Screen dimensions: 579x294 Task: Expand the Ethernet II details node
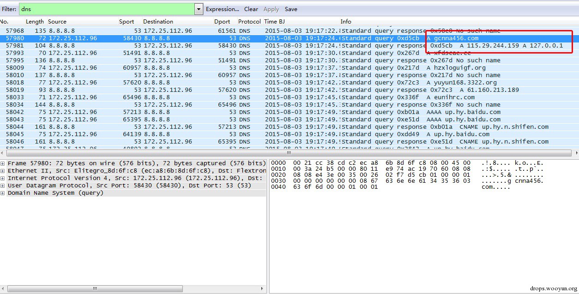tap(3, 171)
